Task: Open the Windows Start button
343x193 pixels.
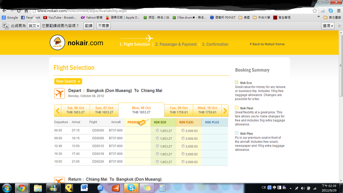Action: coord(7,188)
